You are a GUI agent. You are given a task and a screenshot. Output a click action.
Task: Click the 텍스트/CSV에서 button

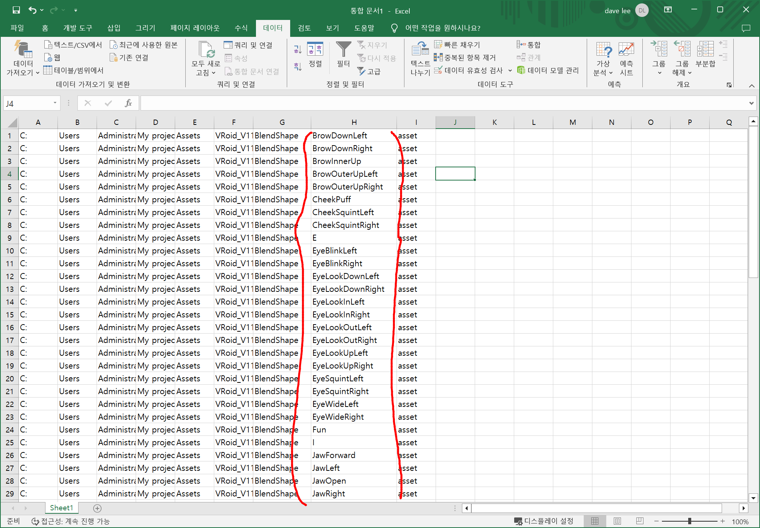(x=73, y=45)
